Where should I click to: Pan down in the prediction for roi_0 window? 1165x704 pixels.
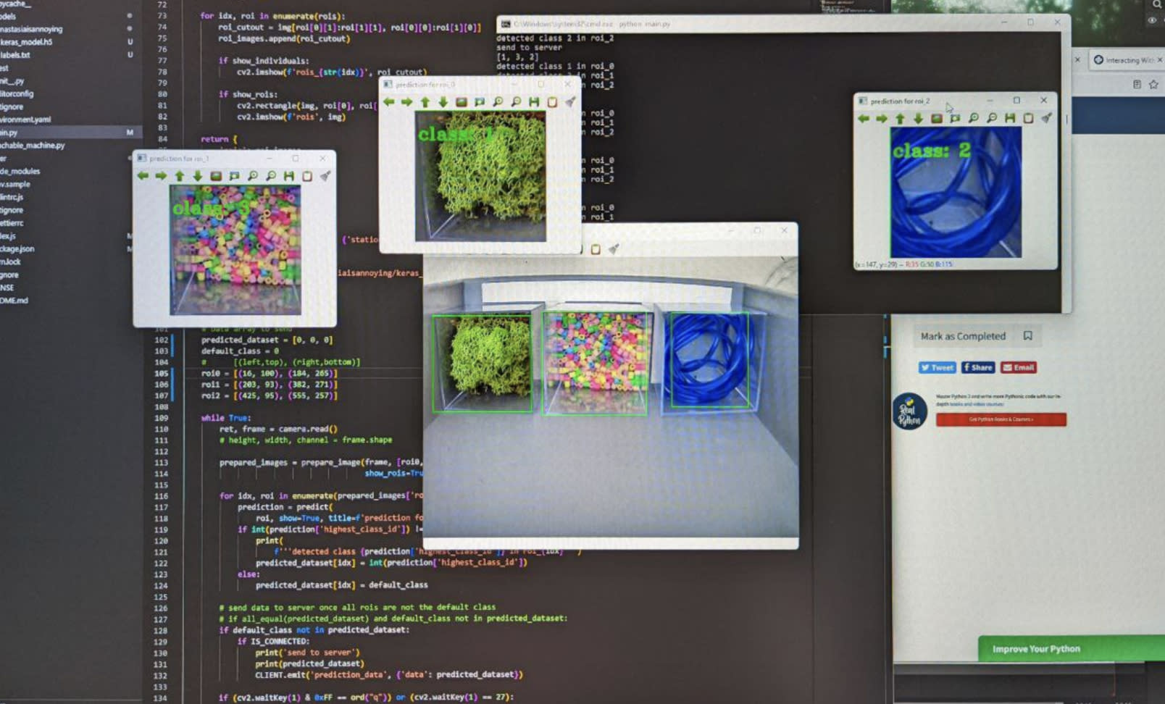[x=443, y=102]
